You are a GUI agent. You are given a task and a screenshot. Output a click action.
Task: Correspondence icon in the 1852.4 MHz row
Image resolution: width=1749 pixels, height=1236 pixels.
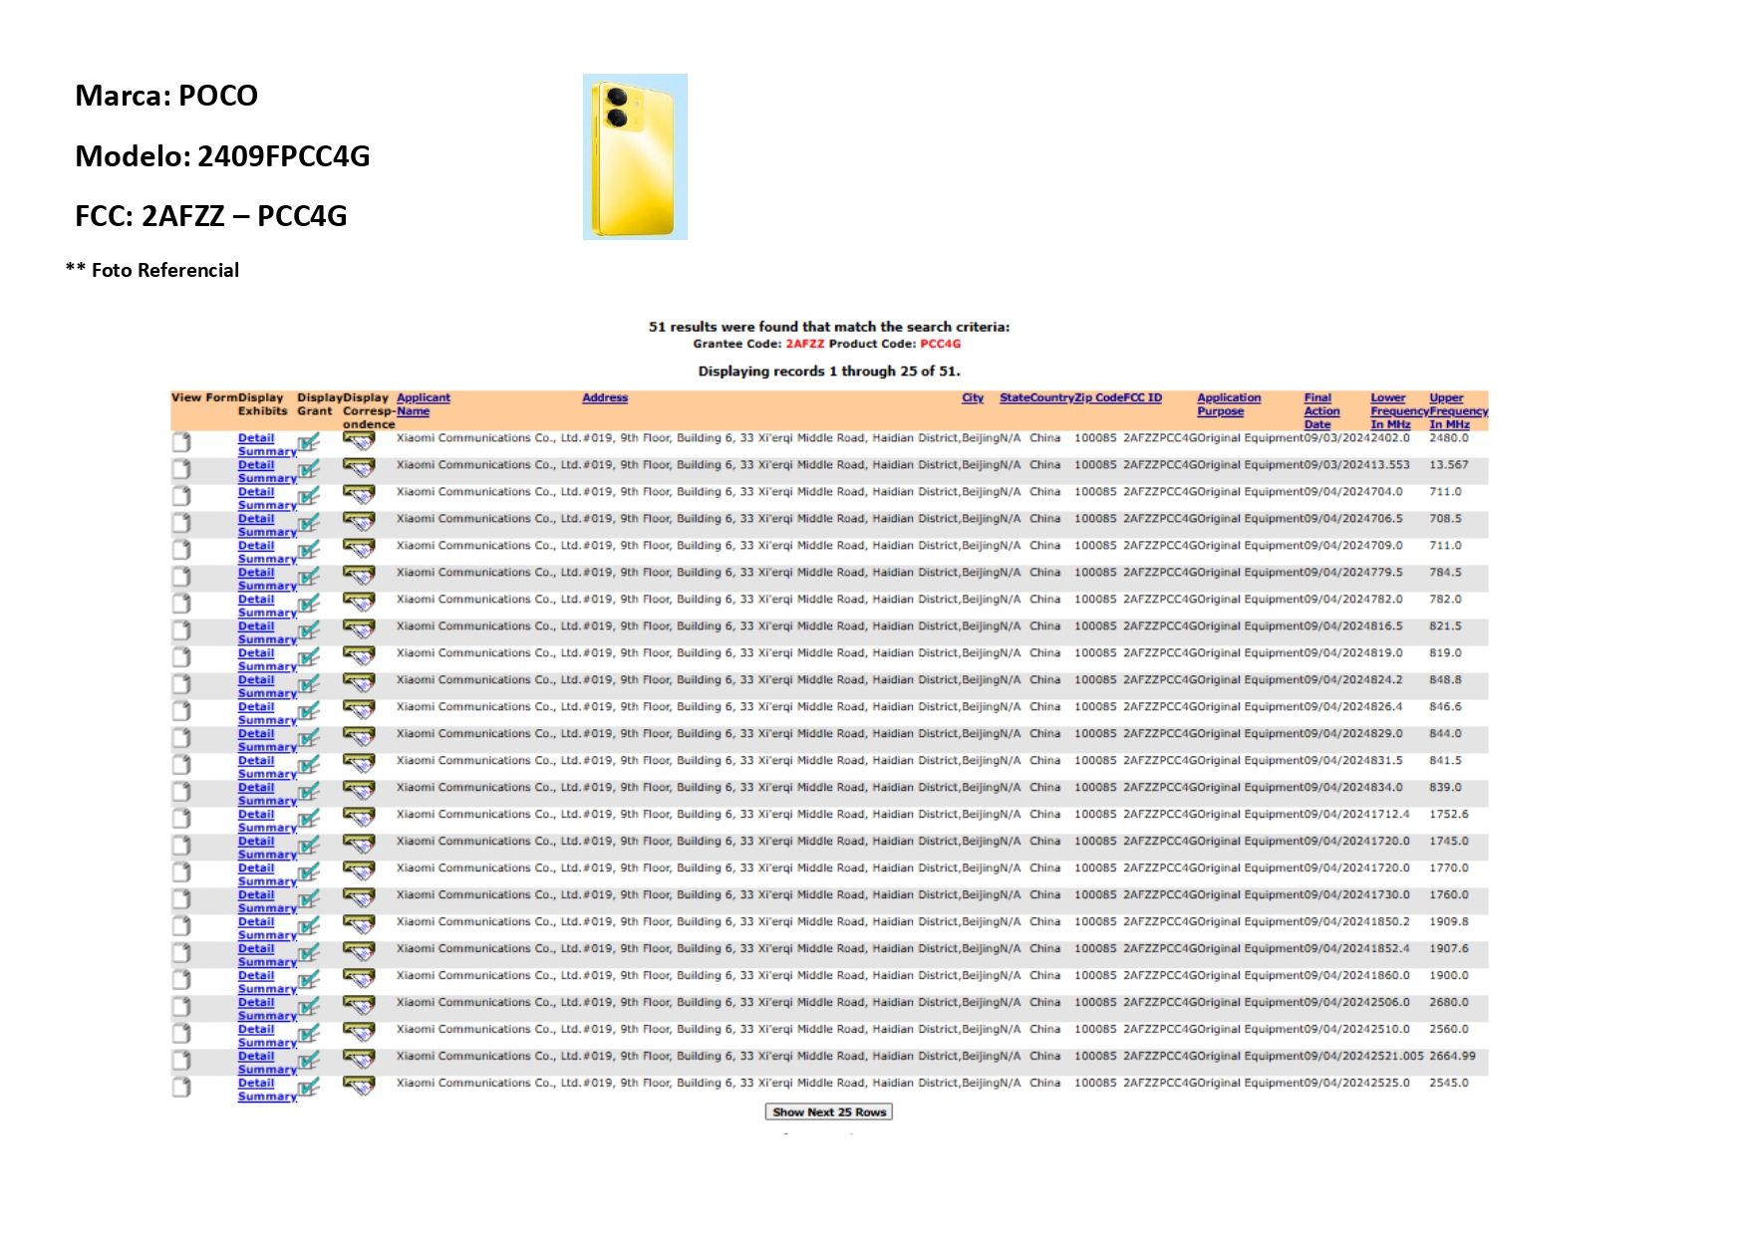(359, 952)
